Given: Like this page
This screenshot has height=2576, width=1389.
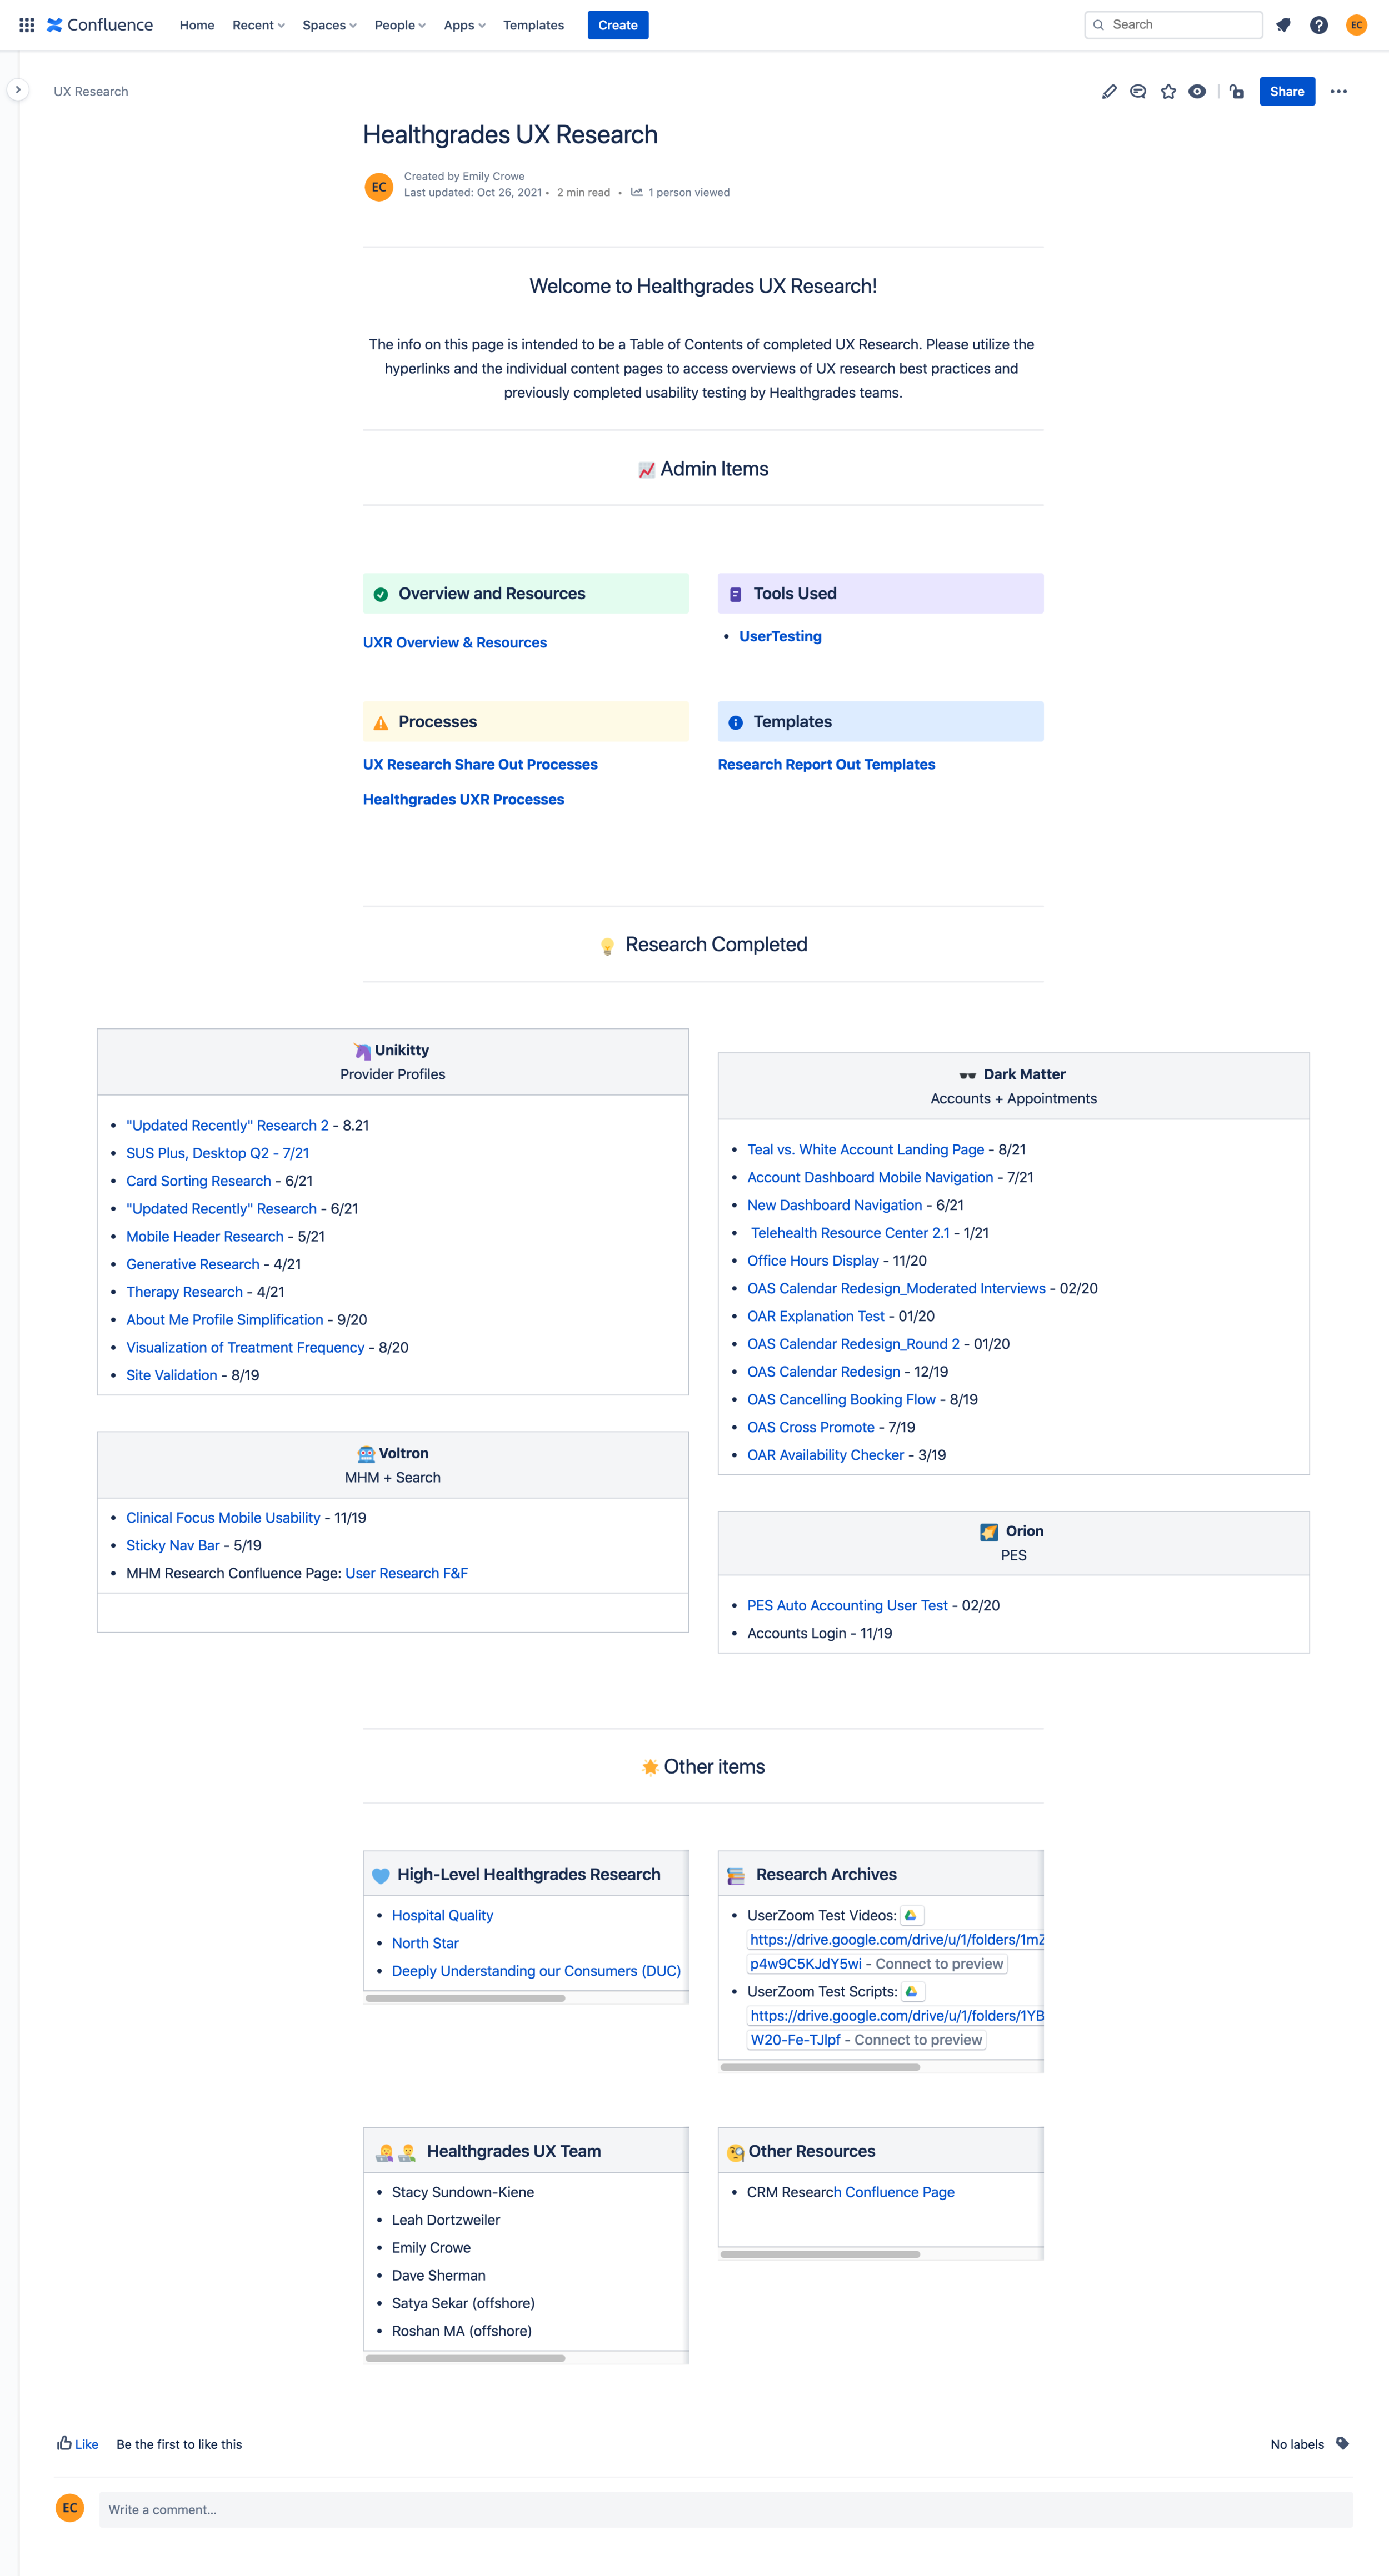Looking at the screenshot, I should tap(77, 2444).
